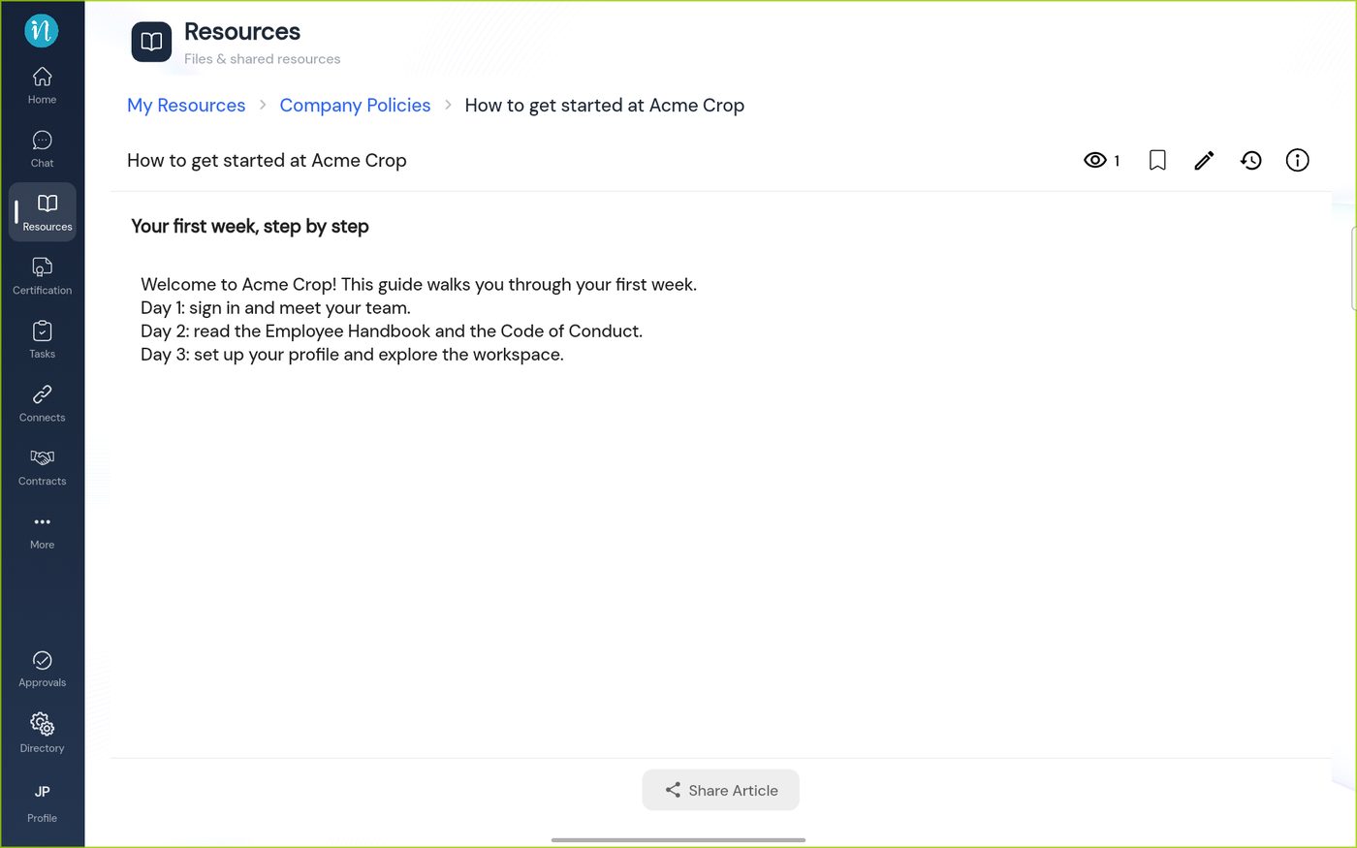
Task: Click the "Day 1: sign in" line
Action: tap(275, 308)
